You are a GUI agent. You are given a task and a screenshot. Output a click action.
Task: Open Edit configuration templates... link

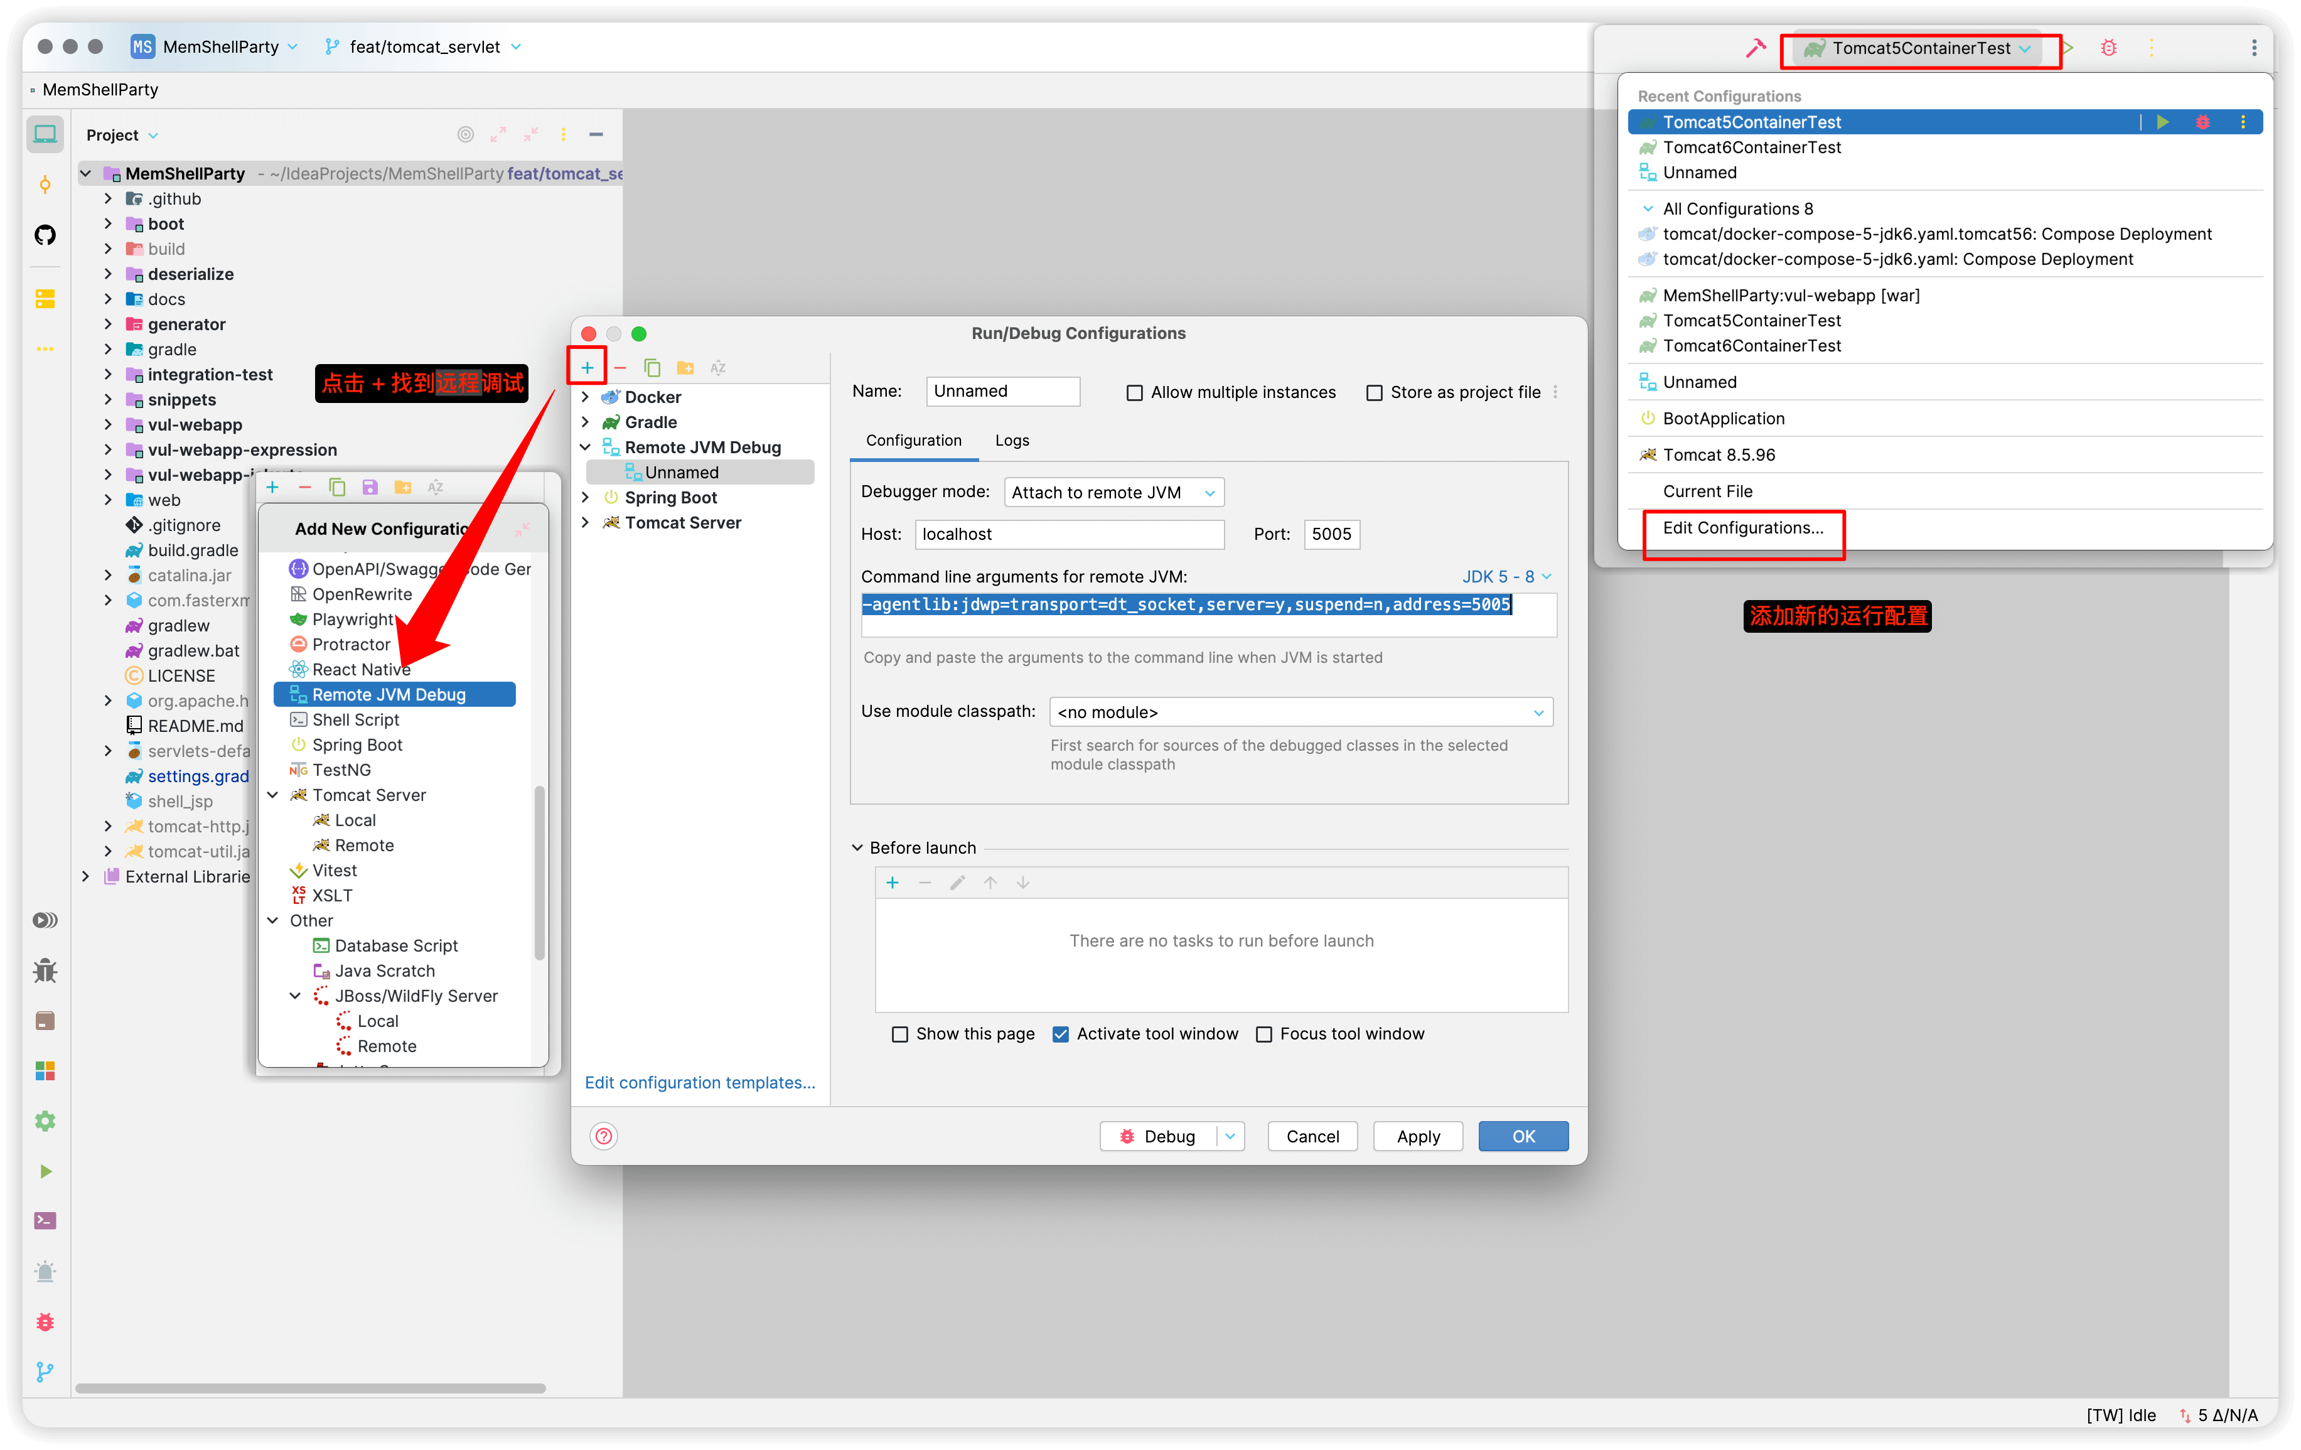699,1082
